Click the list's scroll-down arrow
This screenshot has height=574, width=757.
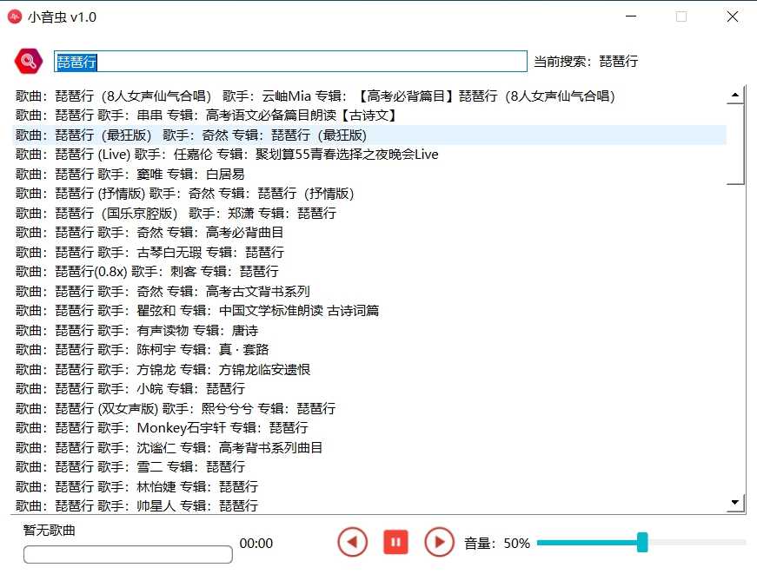coord(734,503)
